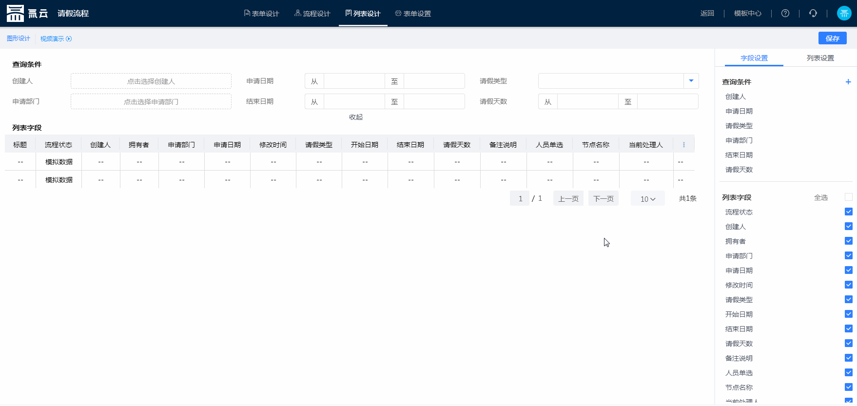Open 模板中心 template center
The height and width of the screenshot is (406, 857).
coord(748,13)
